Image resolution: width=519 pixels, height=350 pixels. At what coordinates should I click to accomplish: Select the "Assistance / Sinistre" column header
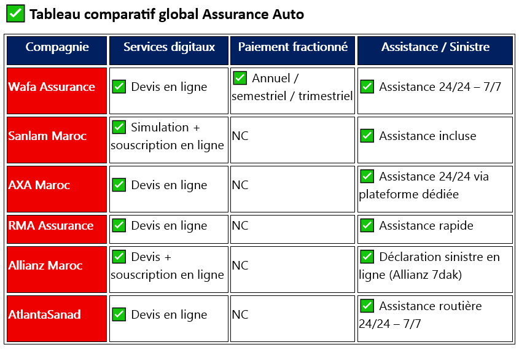pyautogui.click(x=435, y=47)
